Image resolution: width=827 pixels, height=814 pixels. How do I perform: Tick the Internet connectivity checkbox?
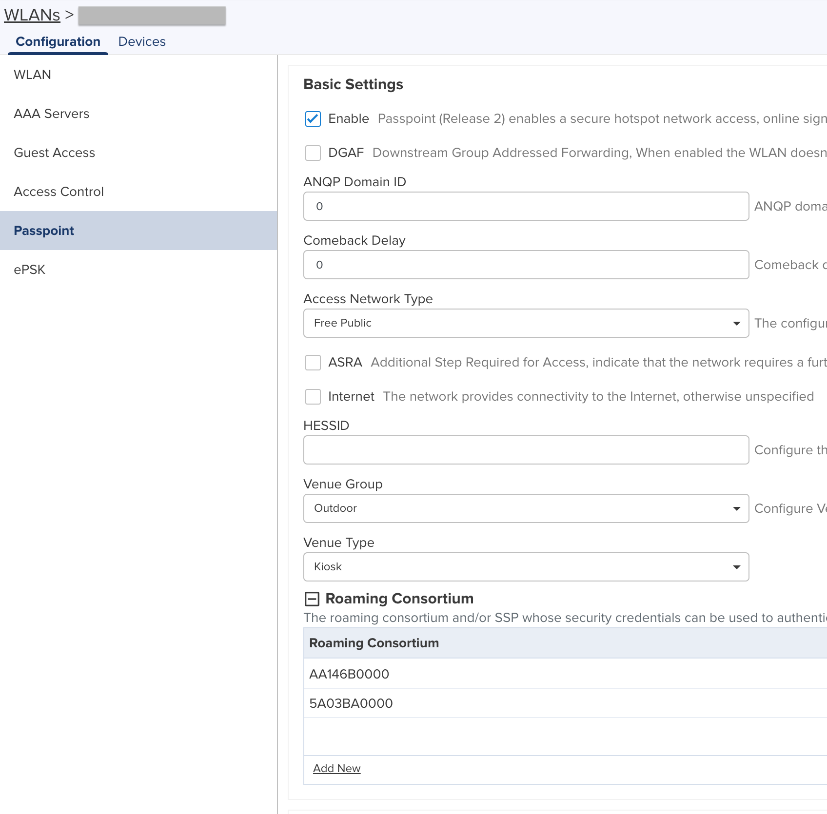click(x=313, y=397)
